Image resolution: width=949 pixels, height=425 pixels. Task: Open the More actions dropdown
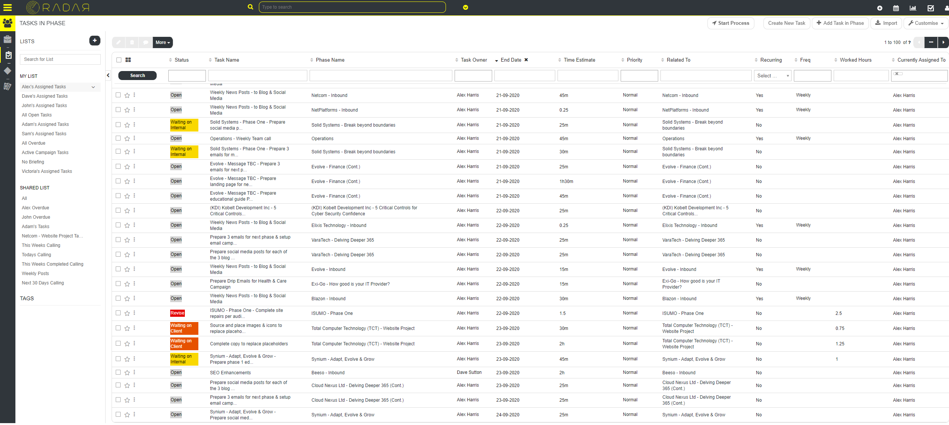click(x=162, y=42)
